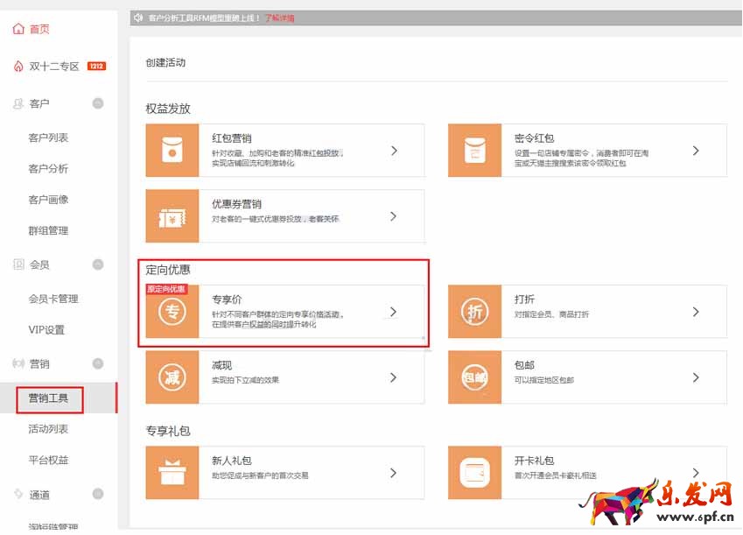Collapse the 客户 sidebar section

[x=98, y=103]
